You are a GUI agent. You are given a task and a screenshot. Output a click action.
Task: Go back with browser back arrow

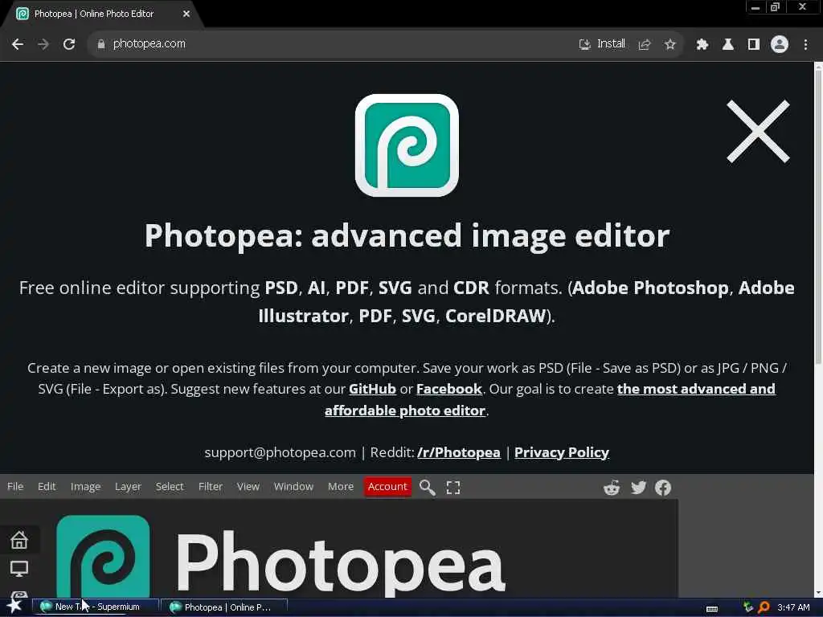coord(18,44)
